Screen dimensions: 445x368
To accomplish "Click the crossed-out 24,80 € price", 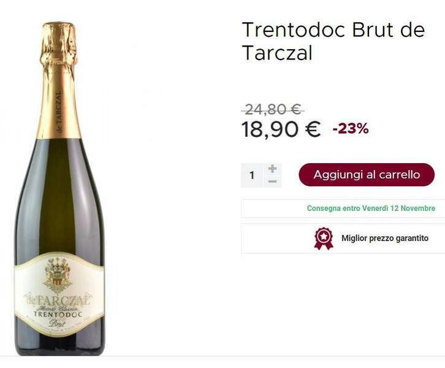I will pyautogui.click(x=273, y=109).
